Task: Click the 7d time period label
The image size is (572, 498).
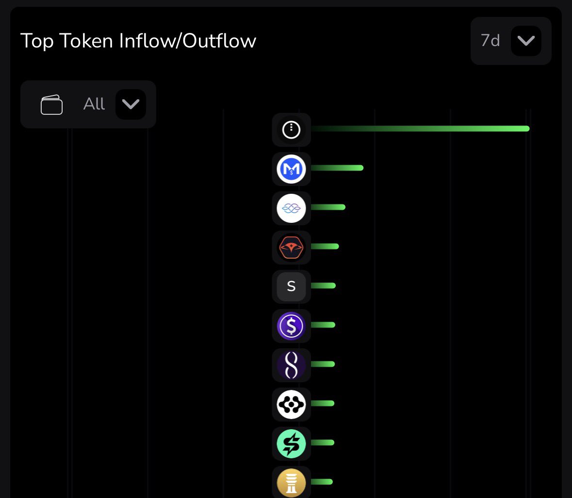Action: pyautogui.click(x=490, y=41)
